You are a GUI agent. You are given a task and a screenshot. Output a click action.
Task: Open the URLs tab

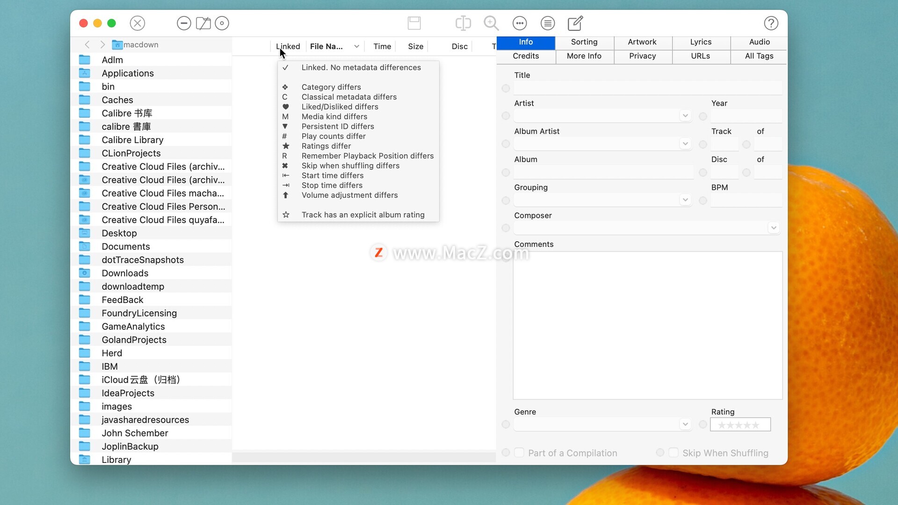point(701,56)
